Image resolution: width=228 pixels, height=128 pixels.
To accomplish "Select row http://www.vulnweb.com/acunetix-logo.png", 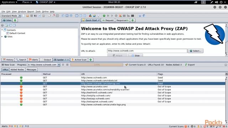I will coord(113,105).
